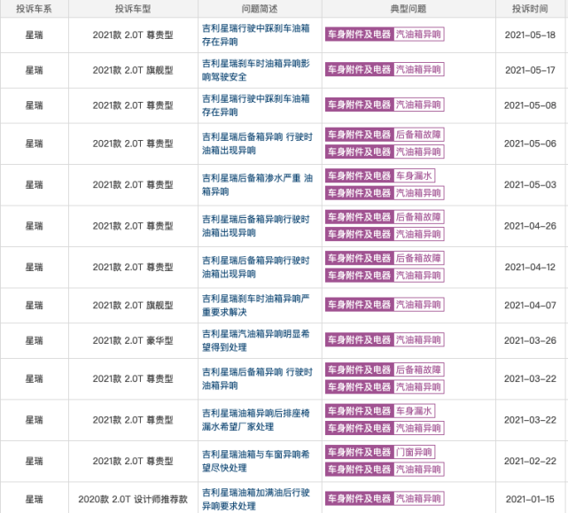Open the 2021-05-06 complaint link 吉利星瑞后备箱异响 行驶时油箱出现异响

coord(257,144)
